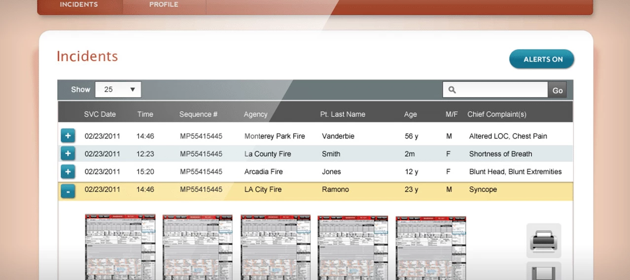Click the Go search button

click(558, 90)
